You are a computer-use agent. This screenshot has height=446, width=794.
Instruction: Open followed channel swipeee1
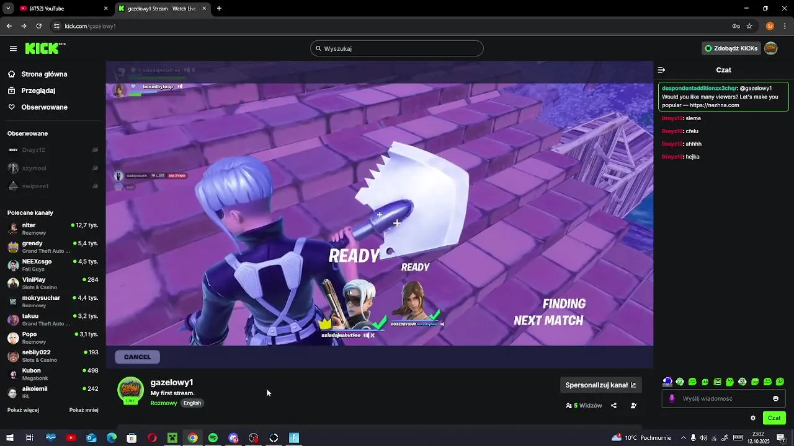(x=53, y=186)
